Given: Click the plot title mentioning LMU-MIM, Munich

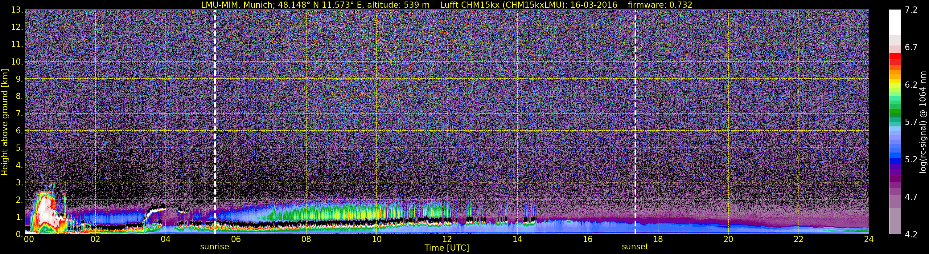Looking at the screenshot, I should click(446, 5).
